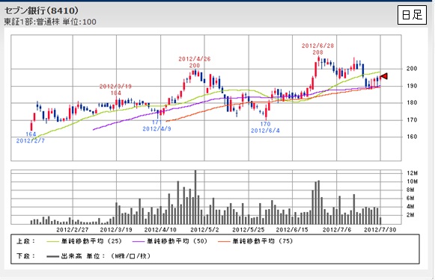Click the 2012/4/10 x-axis date
Screen dimensions: 435x280
point(160,230)
